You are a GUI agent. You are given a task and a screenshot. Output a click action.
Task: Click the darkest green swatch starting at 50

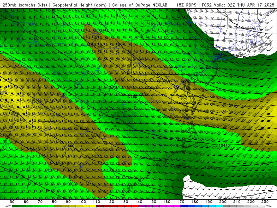(x=16, y=206)
